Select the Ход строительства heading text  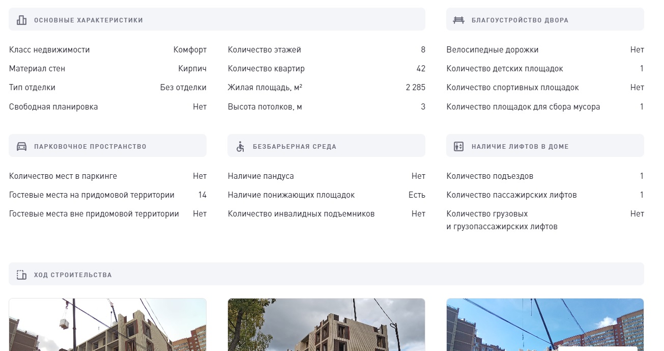pos(73,275)
